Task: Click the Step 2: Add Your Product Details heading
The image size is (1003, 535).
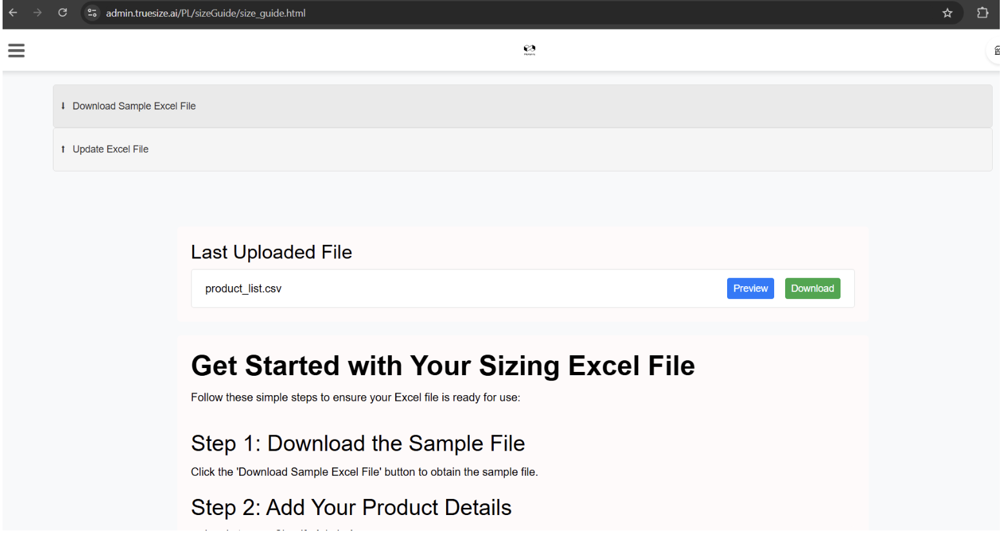Action: [x=351, y=508]
